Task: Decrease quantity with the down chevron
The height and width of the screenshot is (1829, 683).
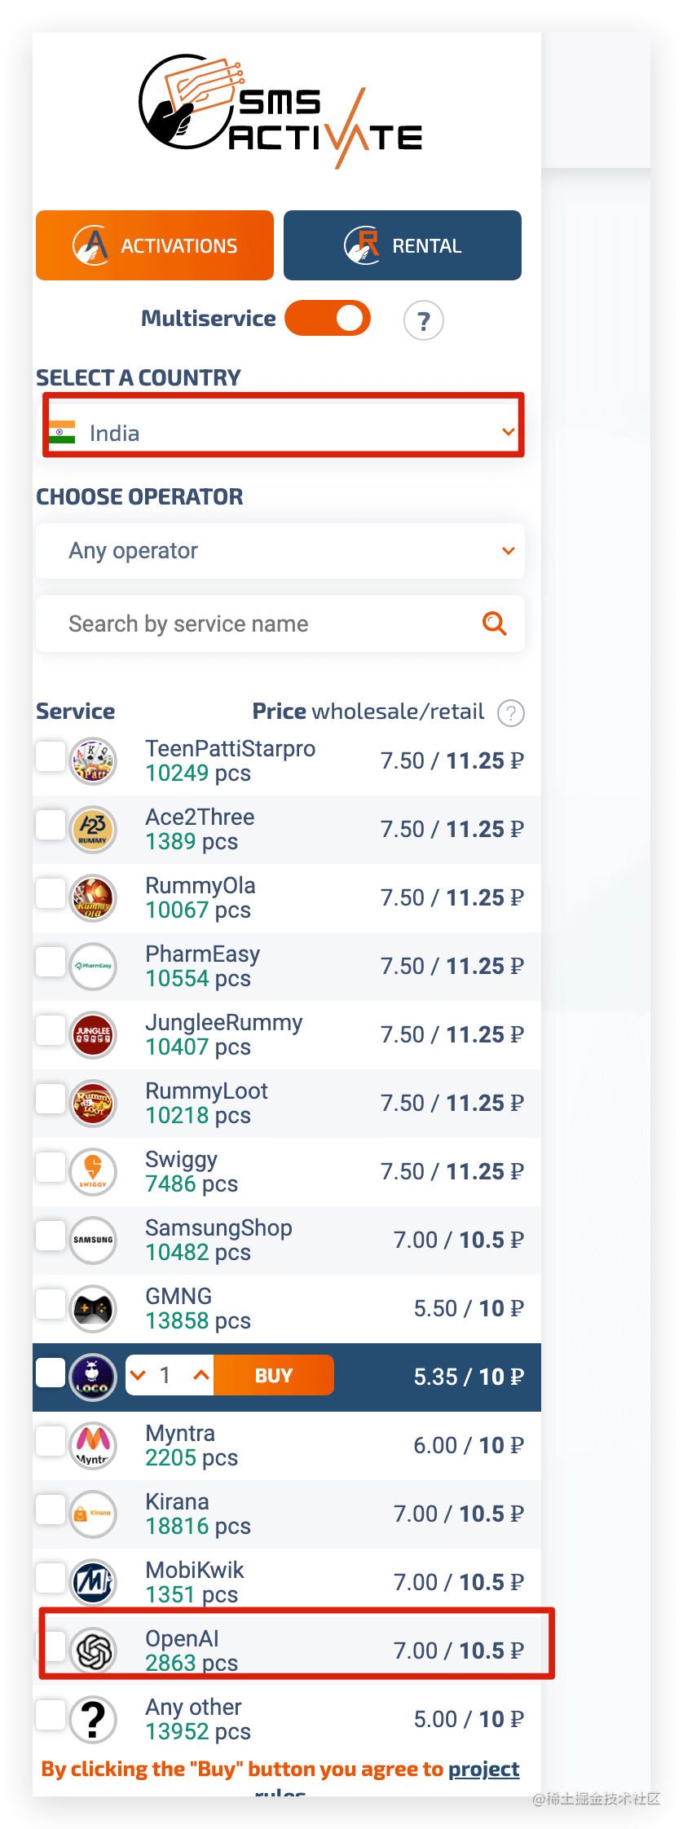Action: [x=139, y=1375]
